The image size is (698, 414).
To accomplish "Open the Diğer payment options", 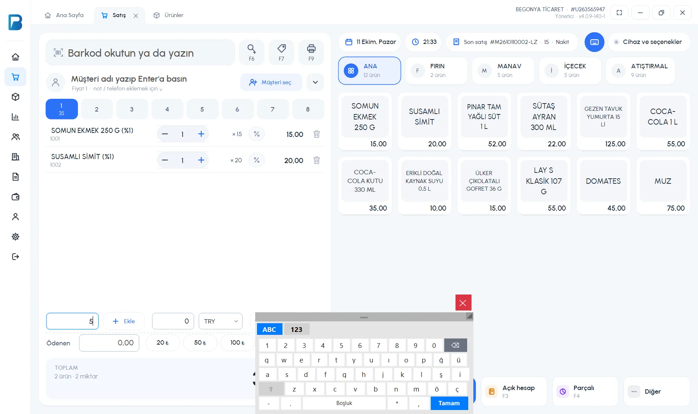I will pyautogui.click(x=657, y=391).
